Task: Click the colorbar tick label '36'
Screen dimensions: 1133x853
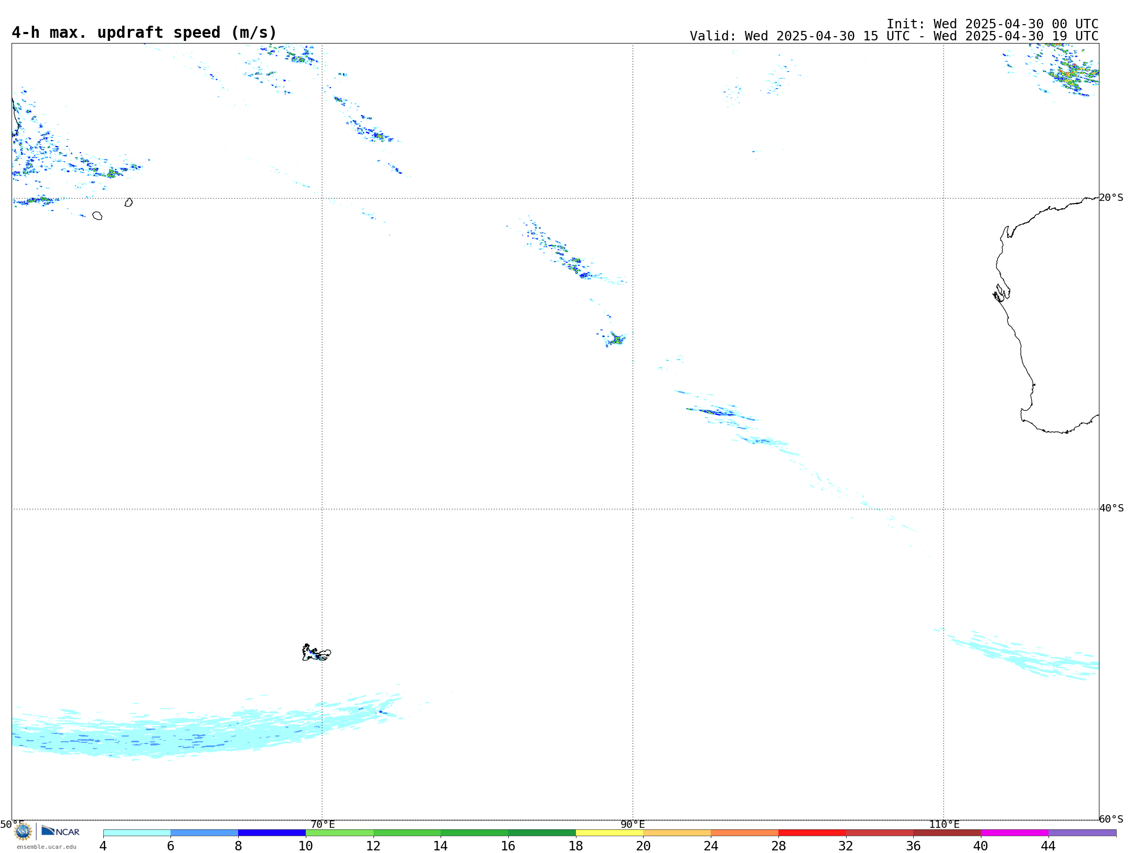Action: pos(913,846)
